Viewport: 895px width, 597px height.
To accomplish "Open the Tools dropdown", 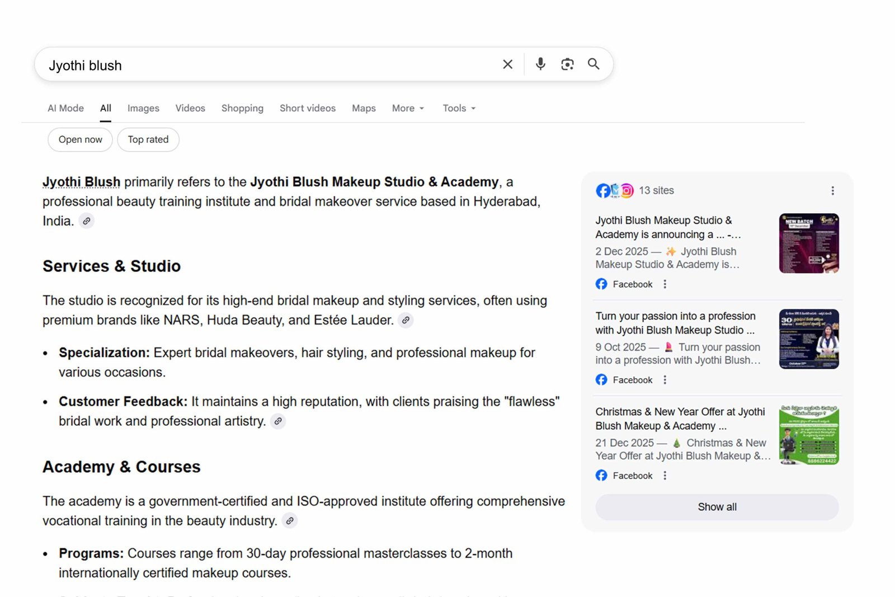I will click(458, 108).
